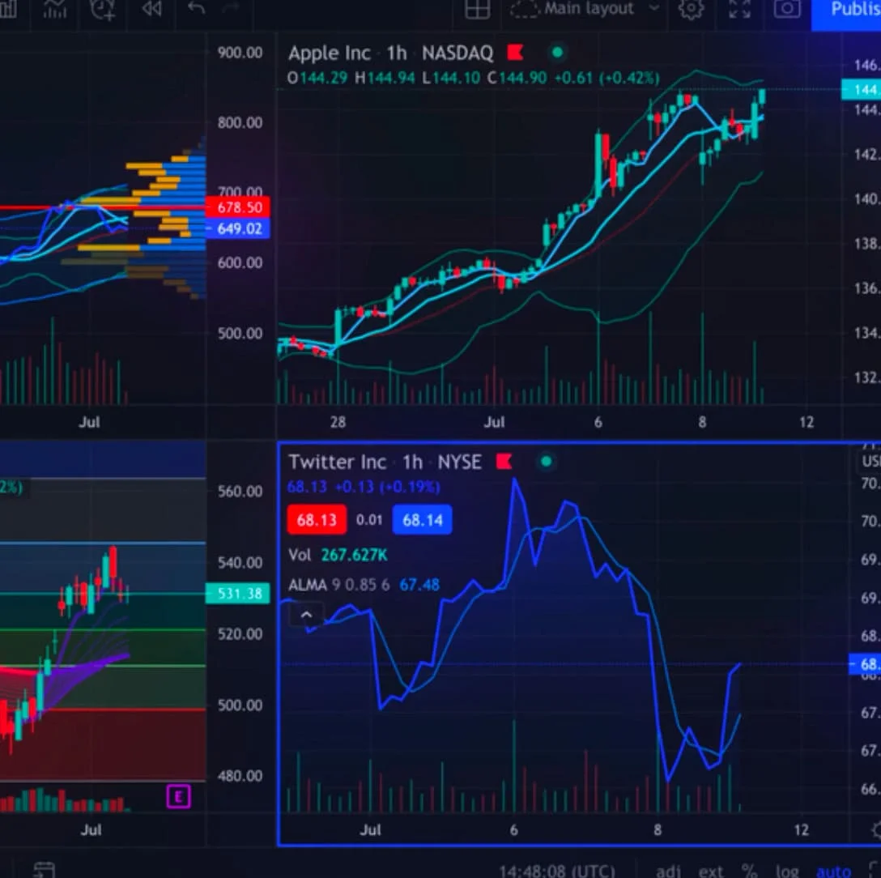Viewport: 881px width, 878px height.
Task: Click the 68.13 +0.13 (+0.19%) Twitter price text
Action: (364, 487)
